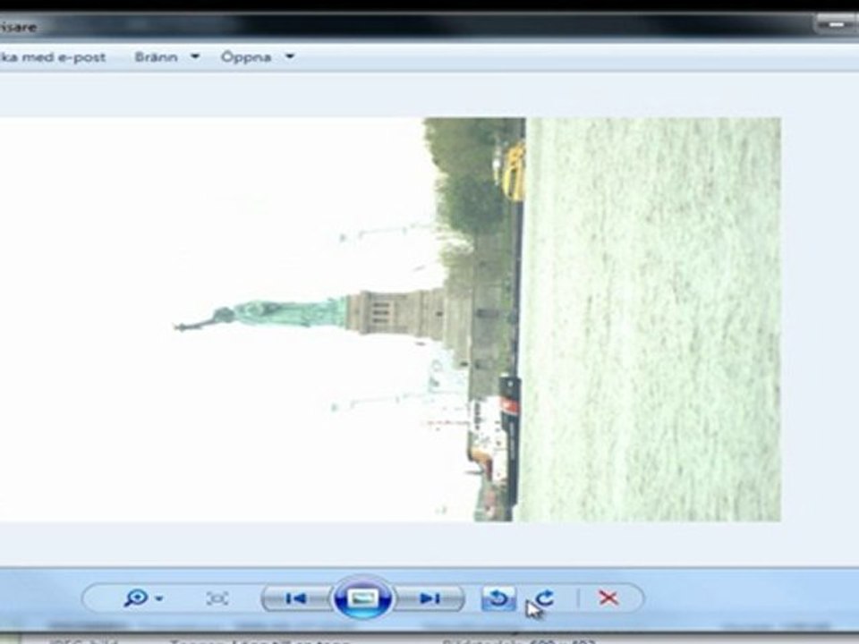
Task: Rotate the picture counterclockwise
Action: tap(498, 598)
